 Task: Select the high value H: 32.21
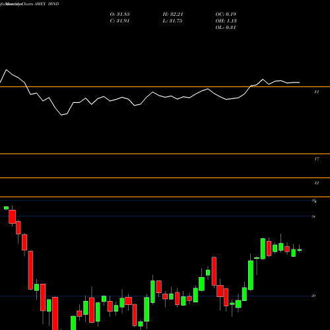click(173, 15)
